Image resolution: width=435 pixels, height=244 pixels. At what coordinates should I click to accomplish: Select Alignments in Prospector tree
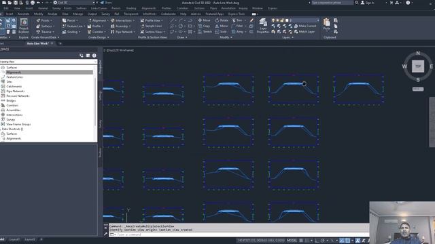(14, 73)
